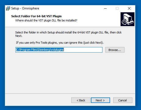Click the Next button to continue
This screenshot has height=110, width=141.
click(x=100, y=100)
